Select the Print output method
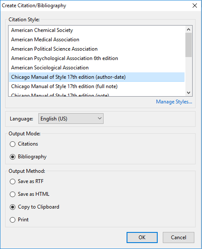The image size is (202, 249). tap(19, 220)
